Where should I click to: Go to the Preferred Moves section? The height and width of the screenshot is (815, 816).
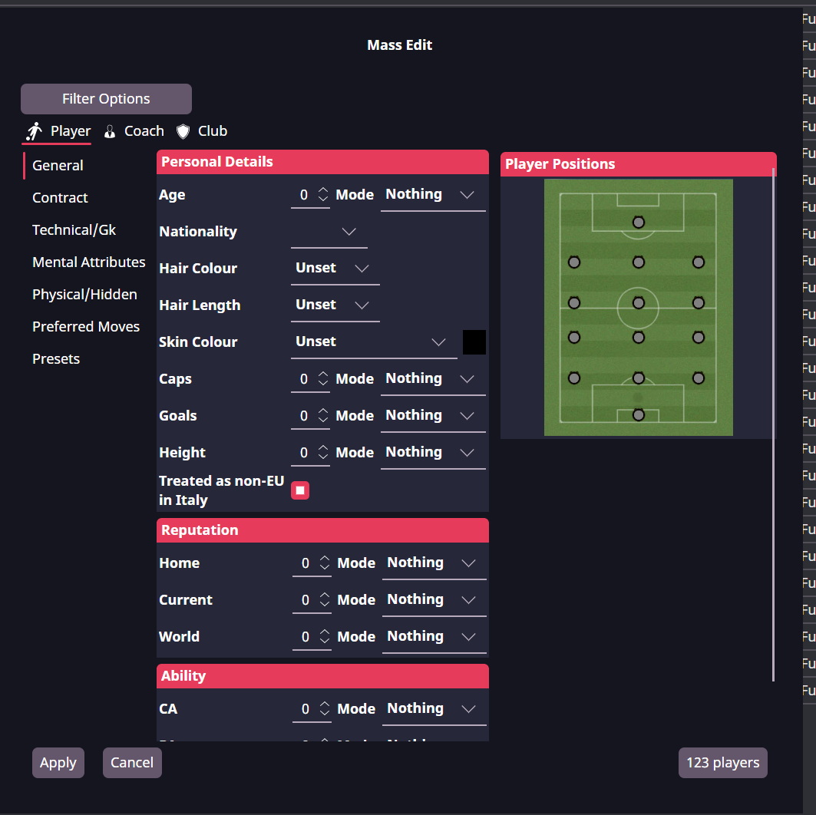point(86,327)
